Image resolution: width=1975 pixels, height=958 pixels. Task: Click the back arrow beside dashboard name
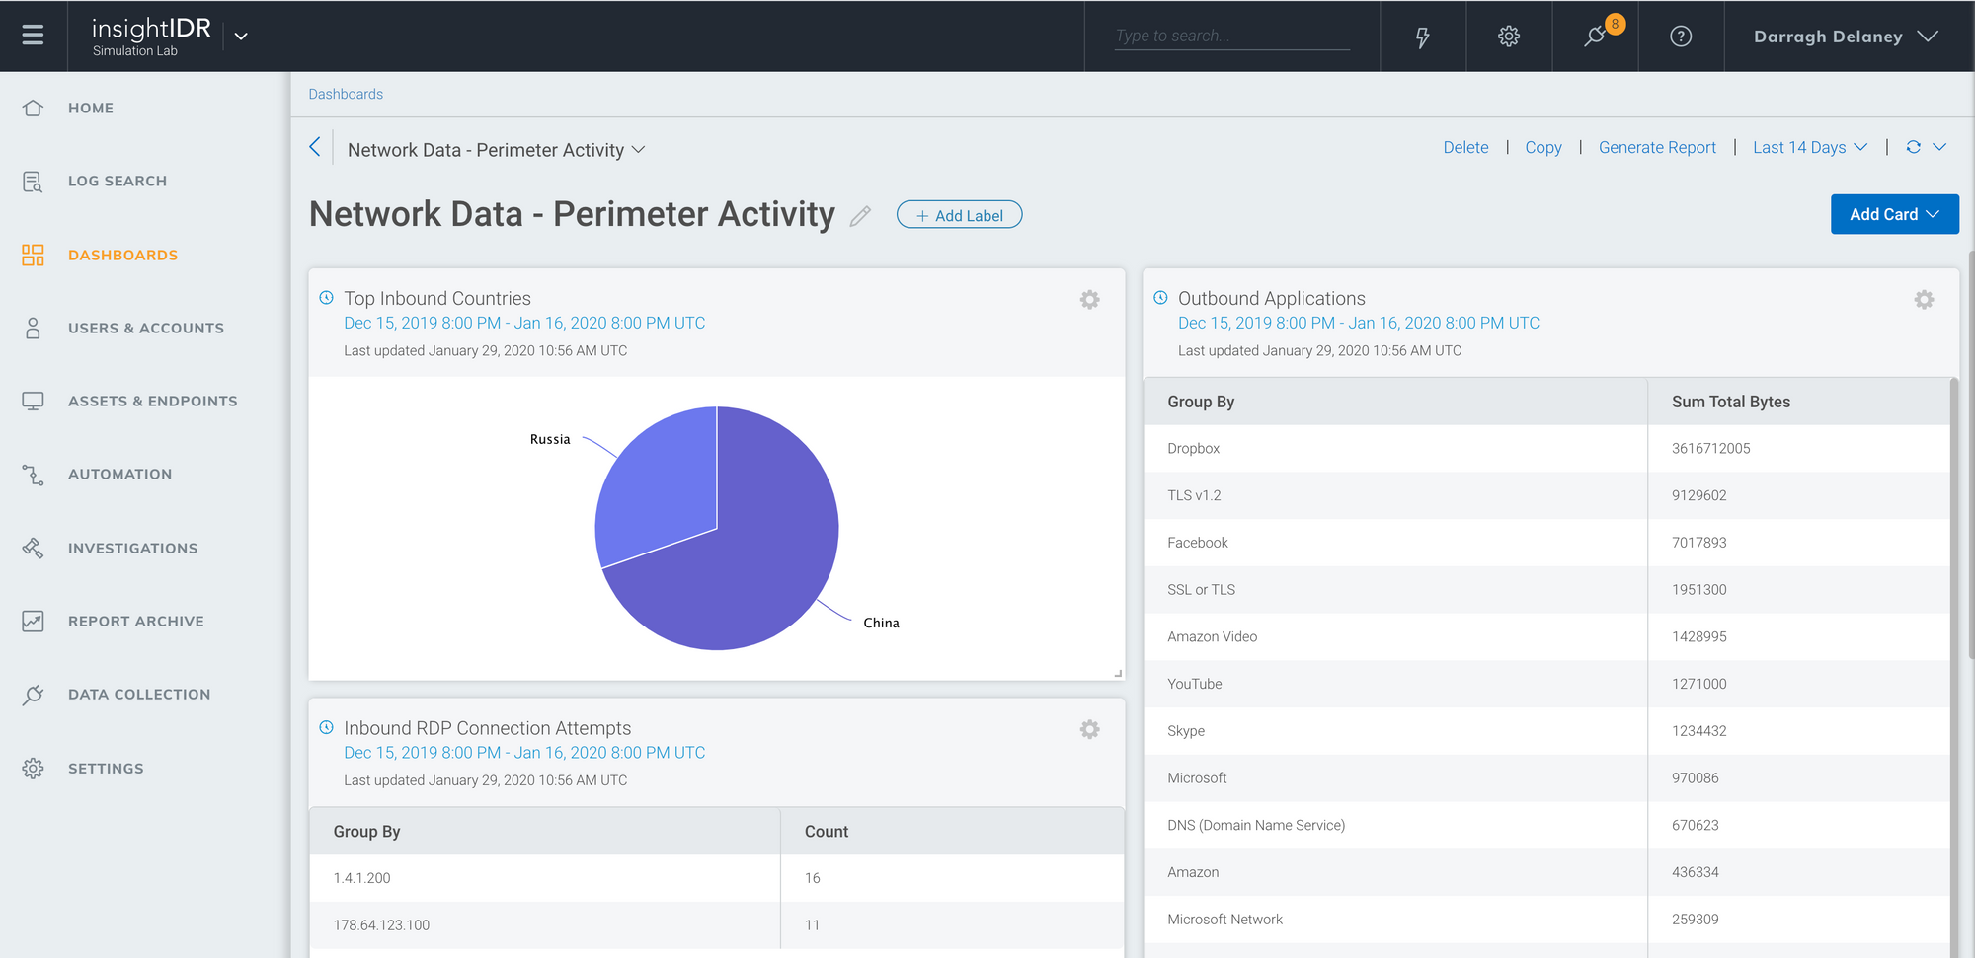[315, 148]
